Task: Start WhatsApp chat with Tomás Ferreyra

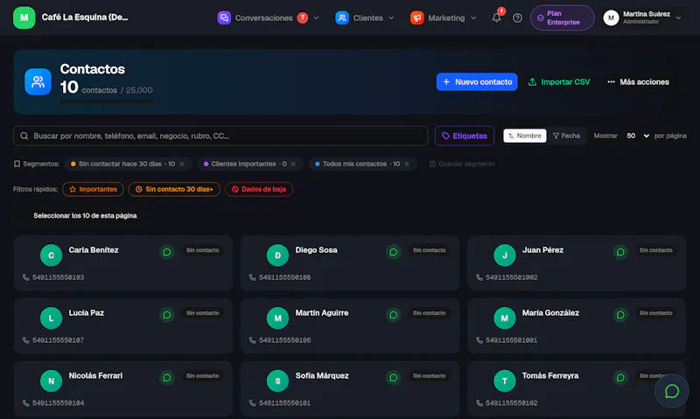Action: tap(620, 378)
